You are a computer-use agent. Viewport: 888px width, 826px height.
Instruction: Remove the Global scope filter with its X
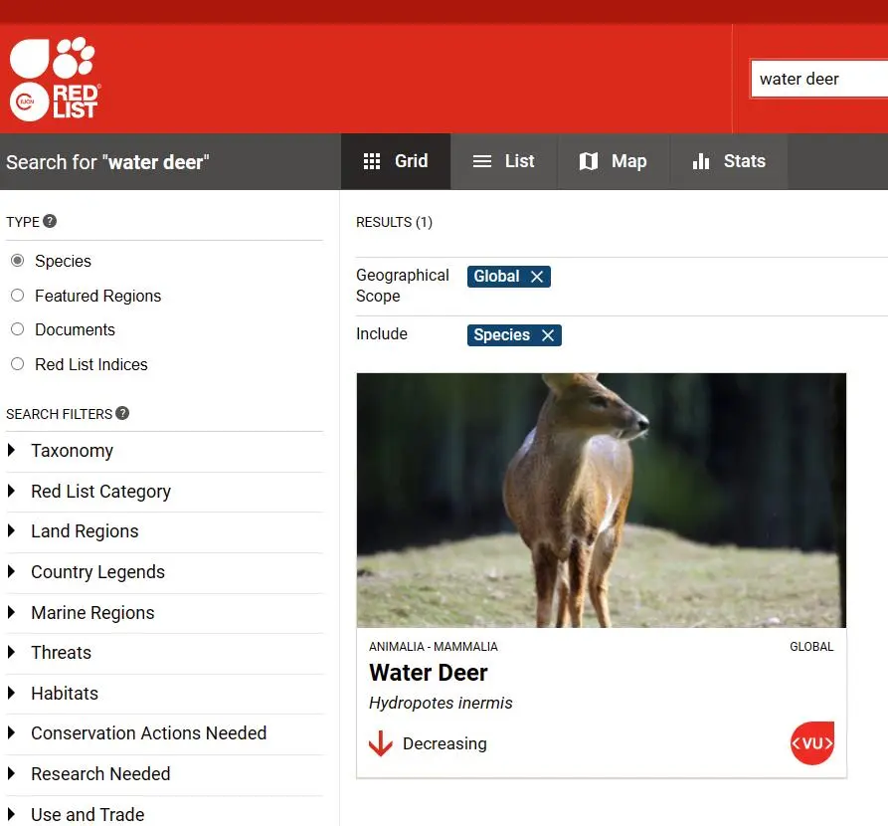pyautogui.click(x=537, y=277)
